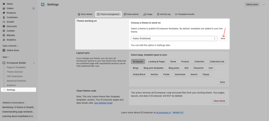
Task: Select the Search chip
Action: [194, 74]
